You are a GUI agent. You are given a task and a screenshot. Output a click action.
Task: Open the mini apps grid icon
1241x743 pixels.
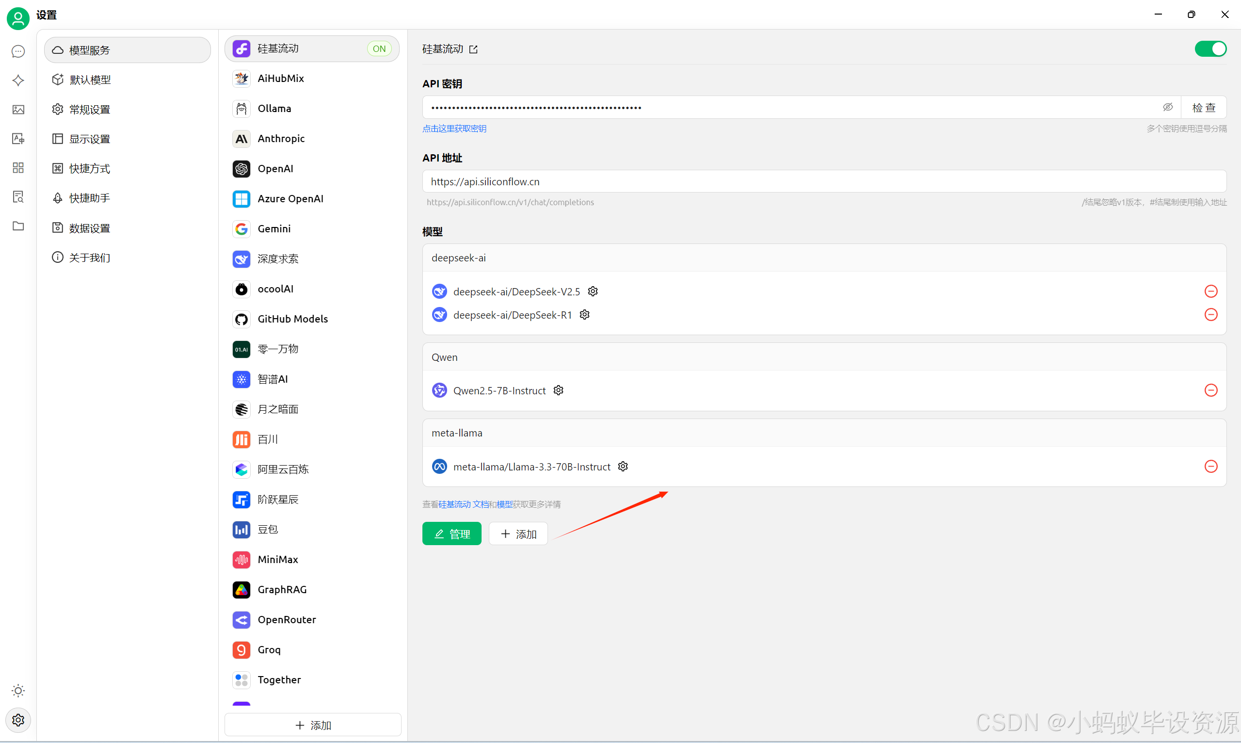(18, 168)
